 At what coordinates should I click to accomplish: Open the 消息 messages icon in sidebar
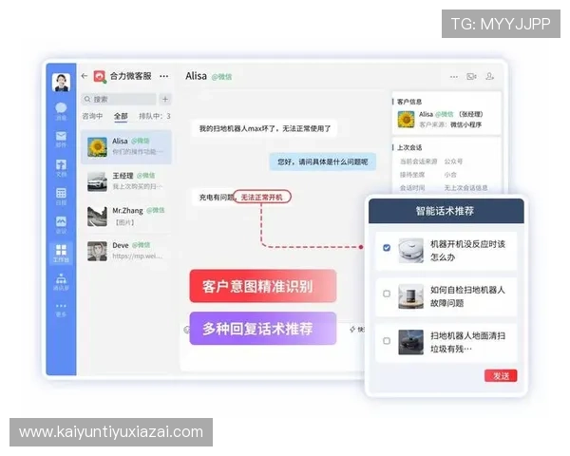pyautogui.click(x=61, y=110)
